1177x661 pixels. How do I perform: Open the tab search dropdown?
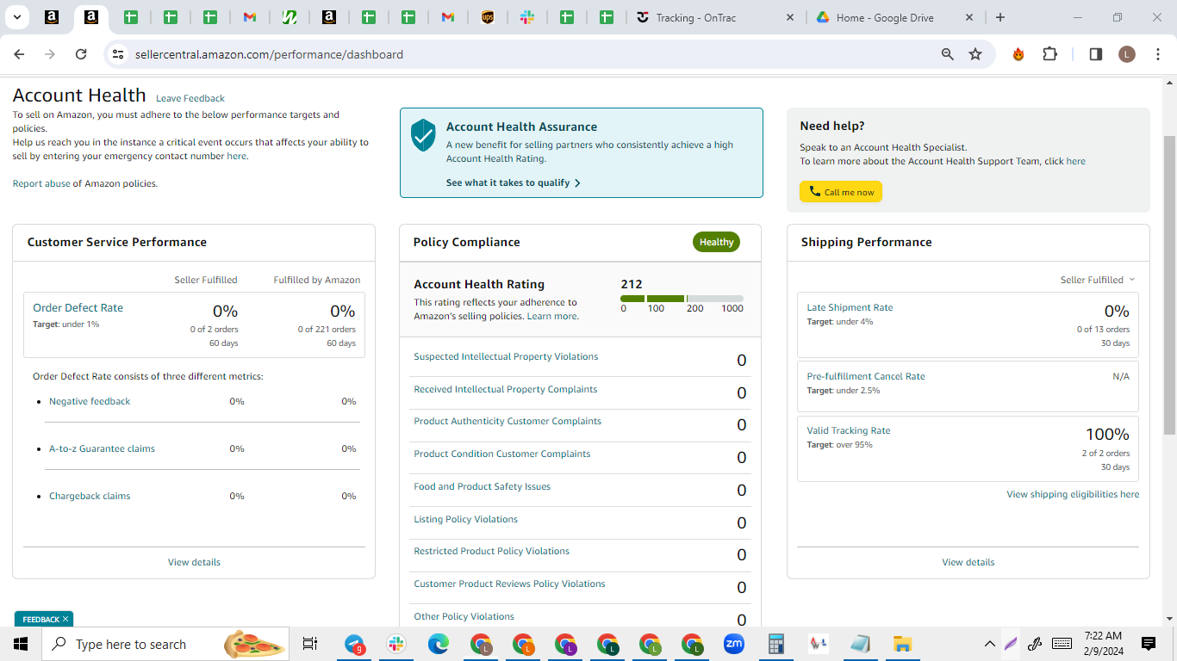tap(16, 17)
